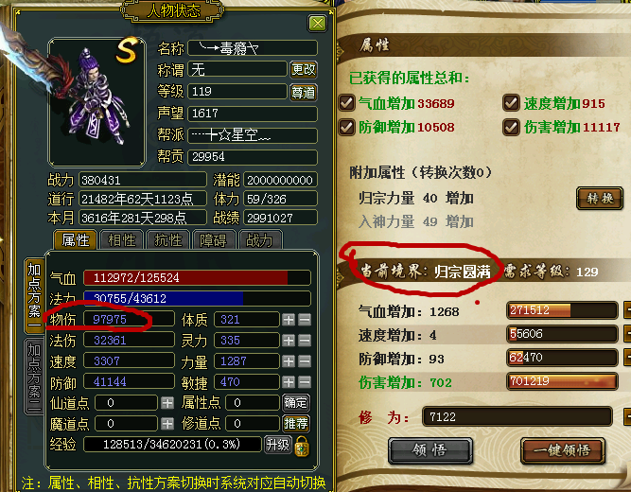Click the minus icon next to 灵力

305,341
